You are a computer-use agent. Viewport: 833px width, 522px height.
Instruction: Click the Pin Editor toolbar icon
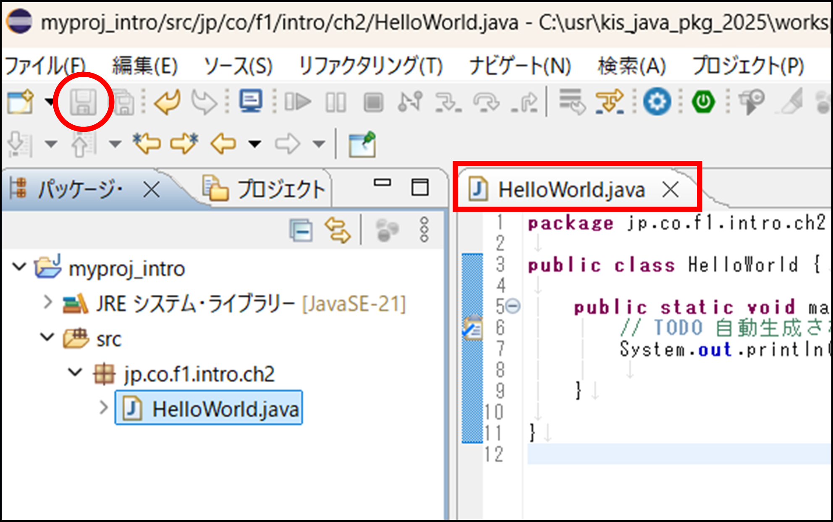point(362,144)
